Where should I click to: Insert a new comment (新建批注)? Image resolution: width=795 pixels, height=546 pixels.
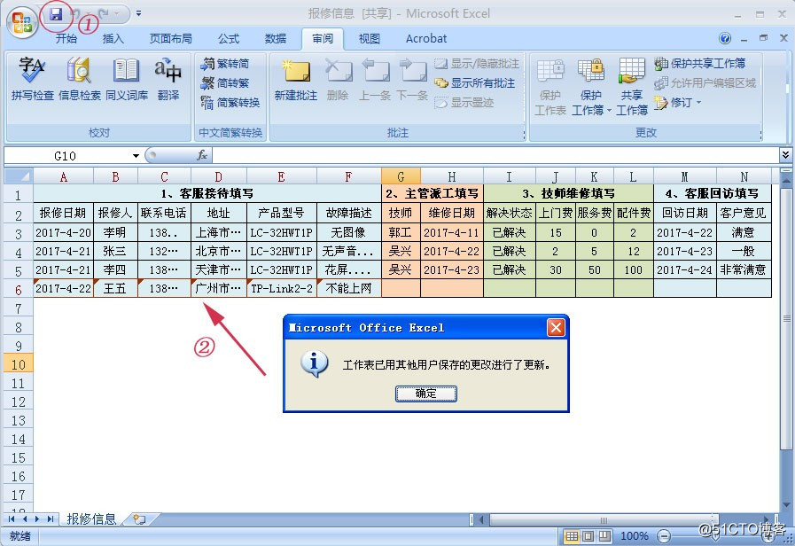click(296, 80)
